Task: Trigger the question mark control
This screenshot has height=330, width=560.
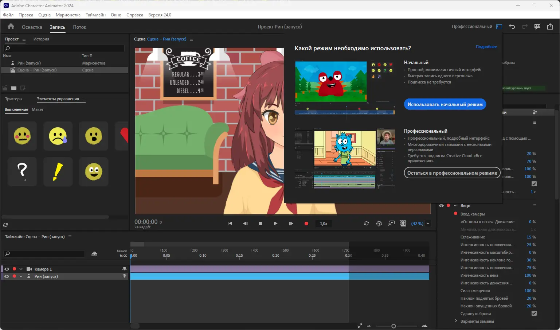Action: 22,171
